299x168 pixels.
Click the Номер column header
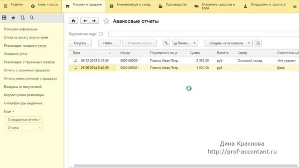[x=131, y=53]
